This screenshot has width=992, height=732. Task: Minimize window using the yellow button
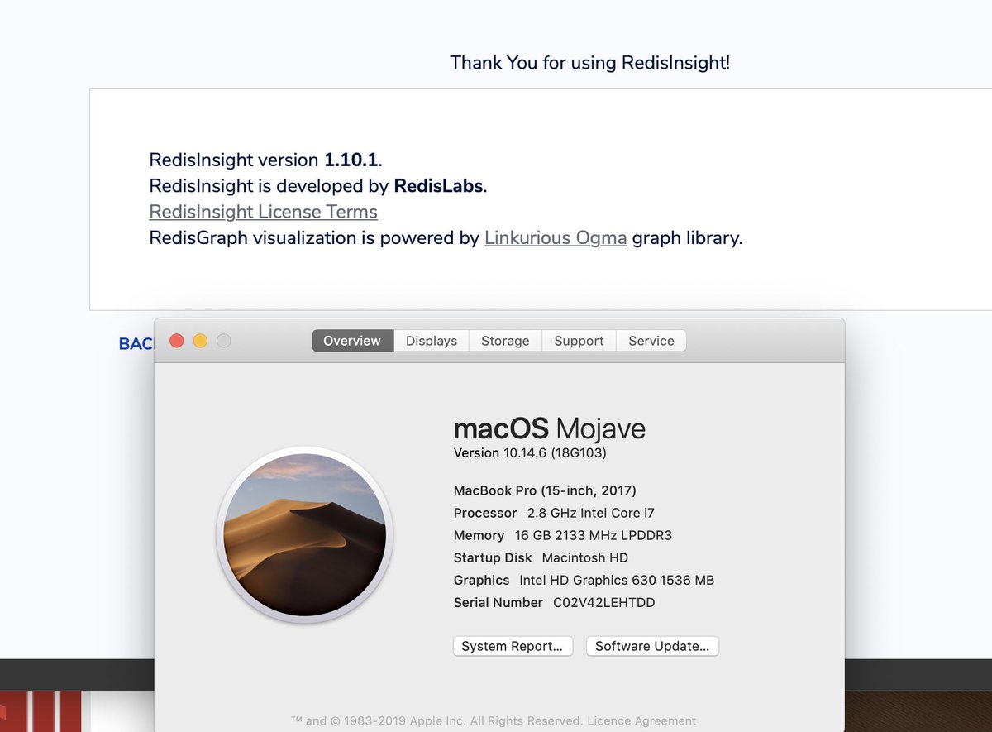[200, 340]
